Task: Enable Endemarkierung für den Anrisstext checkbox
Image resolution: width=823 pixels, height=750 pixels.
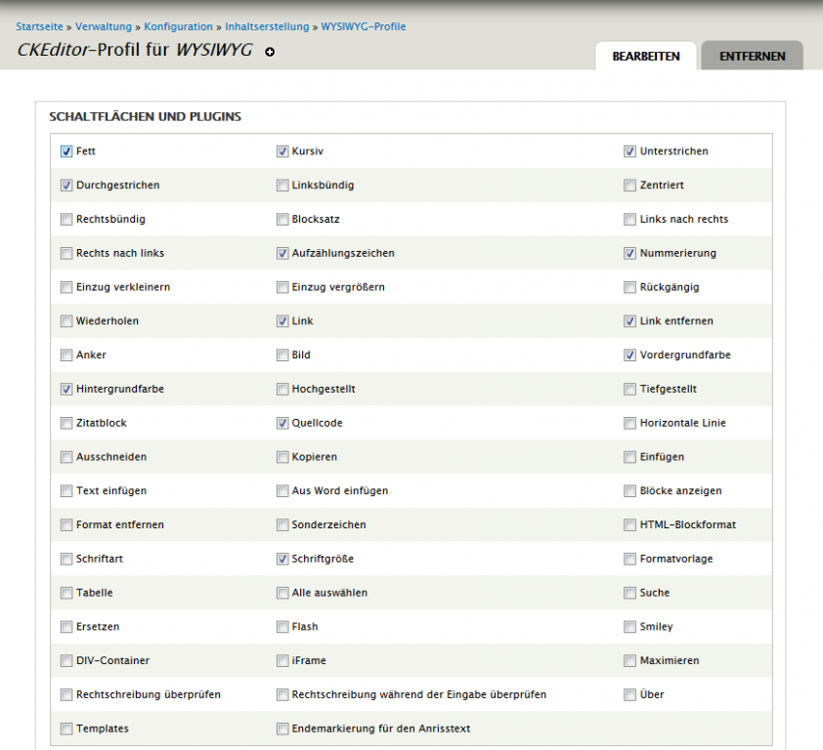Action: [x=282, y=729]
